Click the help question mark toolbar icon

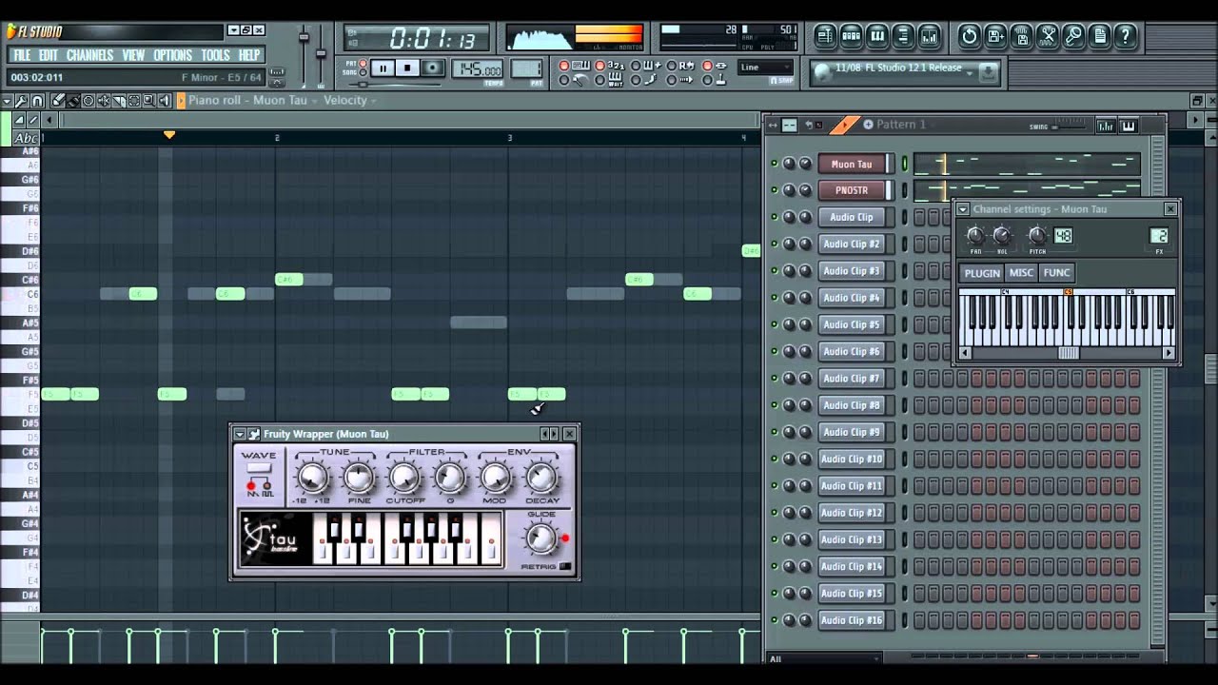pyautogui.click(x=1126, y=36)
